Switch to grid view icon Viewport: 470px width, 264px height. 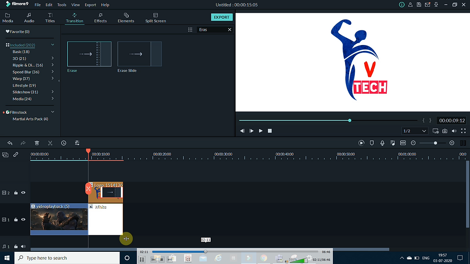click(x=190, y=30)
